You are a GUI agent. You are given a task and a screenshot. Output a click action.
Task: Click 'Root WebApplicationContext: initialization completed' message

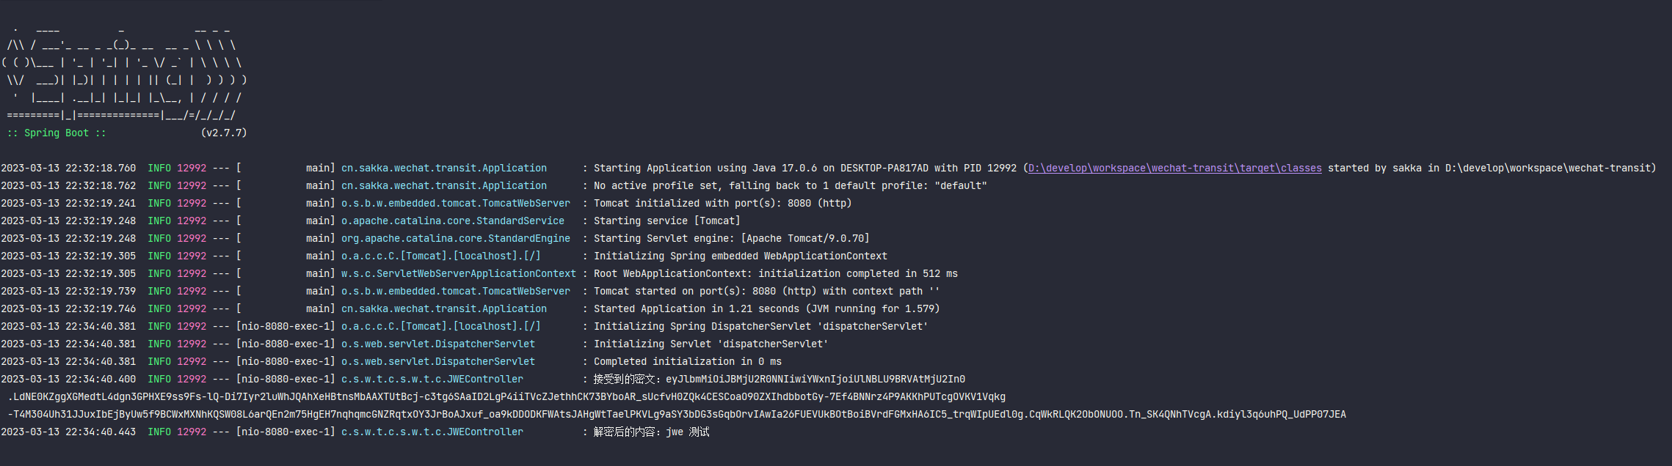point(775,274)
